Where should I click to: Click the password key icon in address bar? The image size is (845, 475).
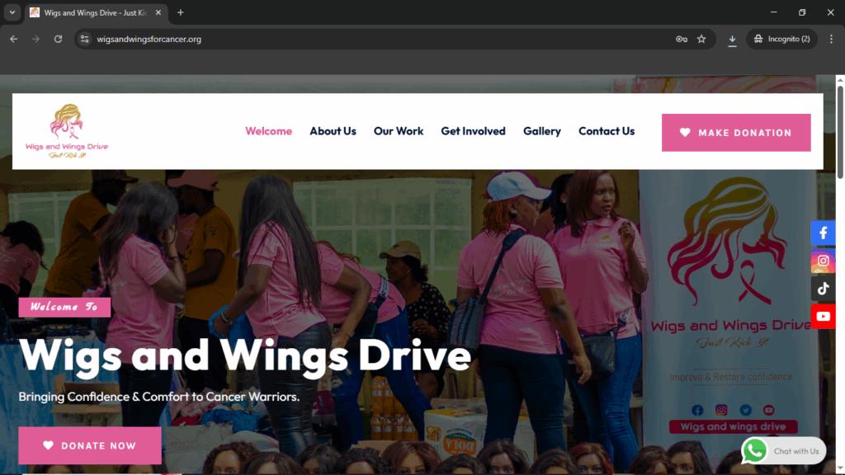click(x=682, y=39)
